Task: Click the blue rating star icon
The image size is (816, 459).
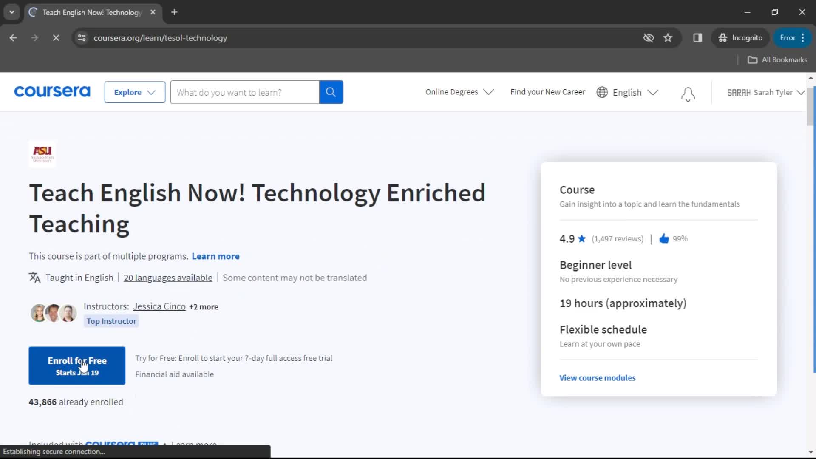Action: click(x=582, y=238)
